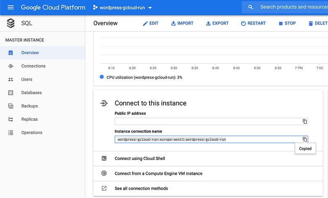Click the MASTER INSTANCE sidebar heading
This screenshot has width=328, height=198.
[x=25, y=40]
